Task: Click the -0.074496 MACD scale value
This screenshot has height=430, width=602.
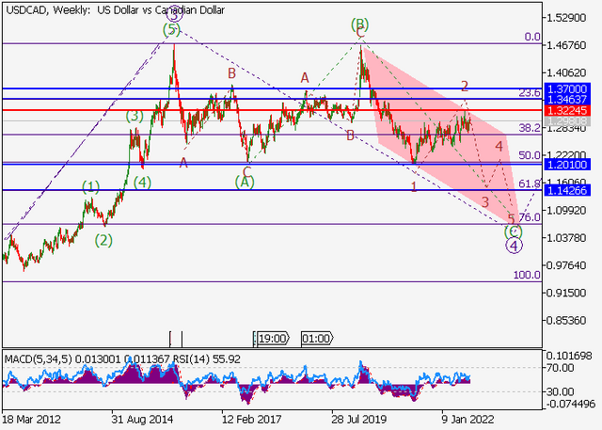Action: (x=571, y=404)
